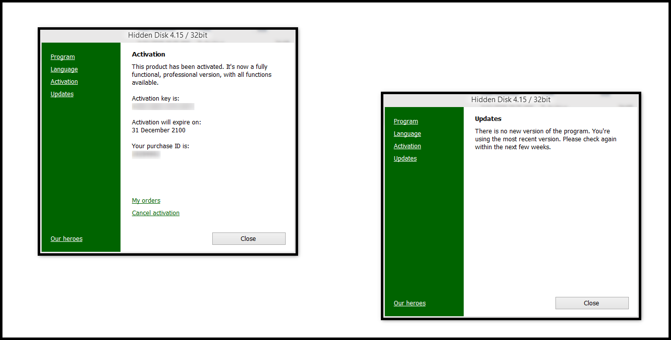Click the Updates heading in right window
Viewport: 671px width, 340px height.
coord(488,119)
